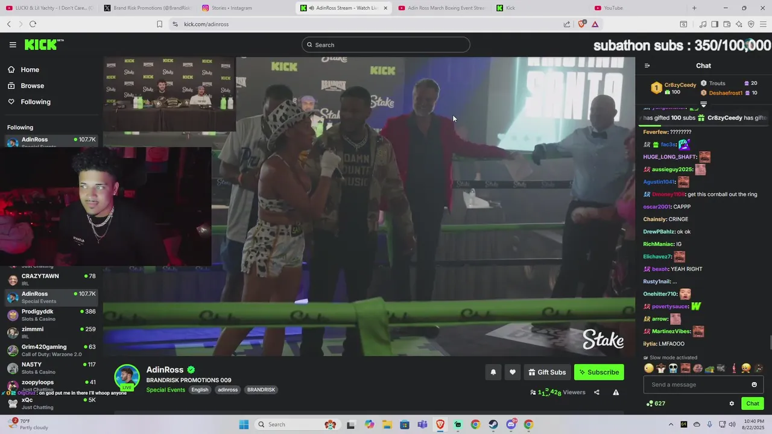Viewport: 772px width, 434px height.
Task: Open CRAZYTAWN channel in the sidebar
Action: coord(51,280)
